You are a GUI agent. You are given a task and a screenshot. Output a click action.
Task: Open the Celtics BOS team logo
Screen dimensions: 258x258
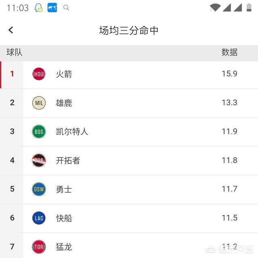39,132
